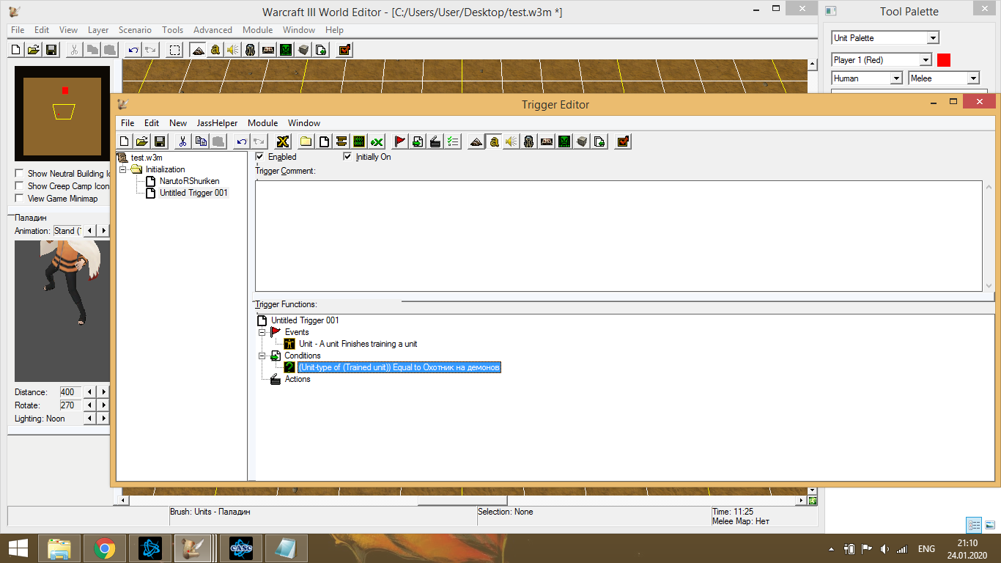1001x563 pixels.
Task: Click the Distance value field 400
Action: (x=70, y=392)
